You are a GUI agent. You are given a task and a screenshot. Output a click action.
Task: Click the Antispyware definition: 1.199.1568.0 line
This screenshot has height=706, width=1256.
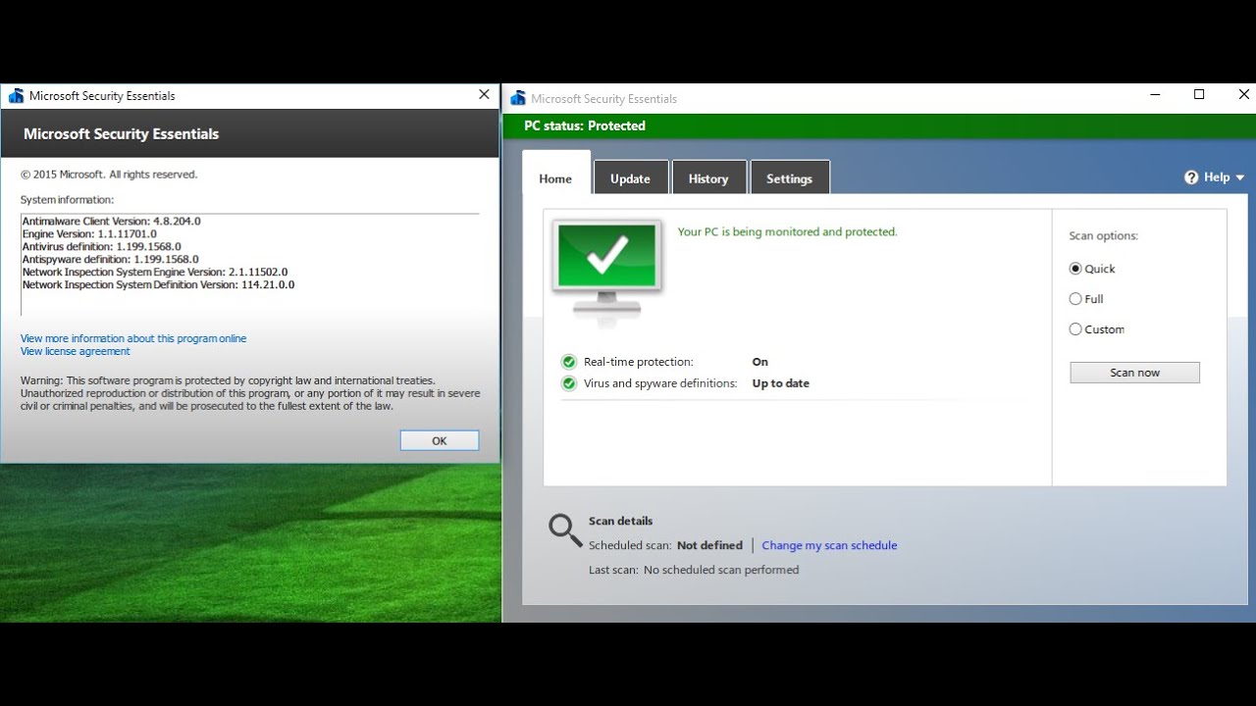coord(111,260)
